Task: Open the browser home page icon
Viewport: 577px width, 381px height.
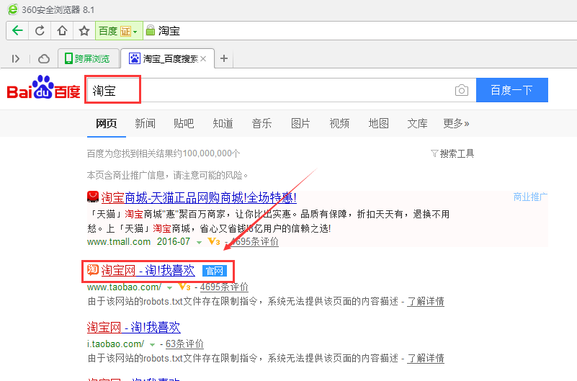Action: 62,30
